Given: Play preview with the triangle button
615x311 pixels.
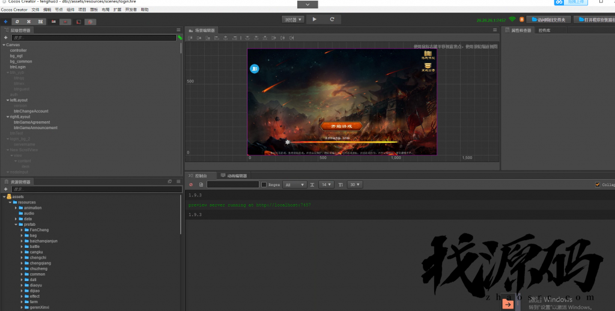Looking at the screenshot, I should pos(315,19).
